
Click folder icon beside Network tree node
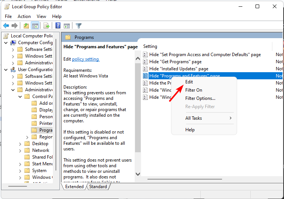click(x=27, y=150)
